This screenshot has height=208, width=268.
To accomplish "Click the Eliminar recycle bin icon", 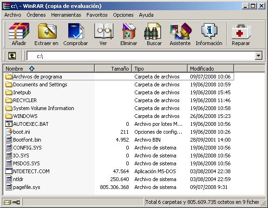I will tap(129, 31).
